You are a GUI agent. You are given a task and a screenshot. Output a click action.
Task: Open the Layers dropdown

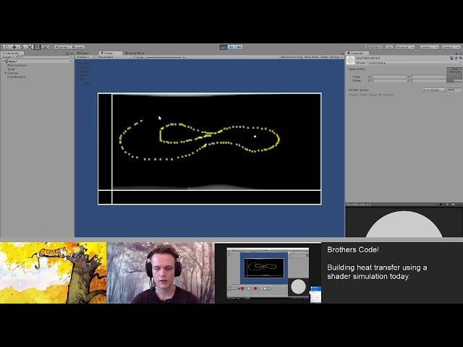[x=429, y=47]
